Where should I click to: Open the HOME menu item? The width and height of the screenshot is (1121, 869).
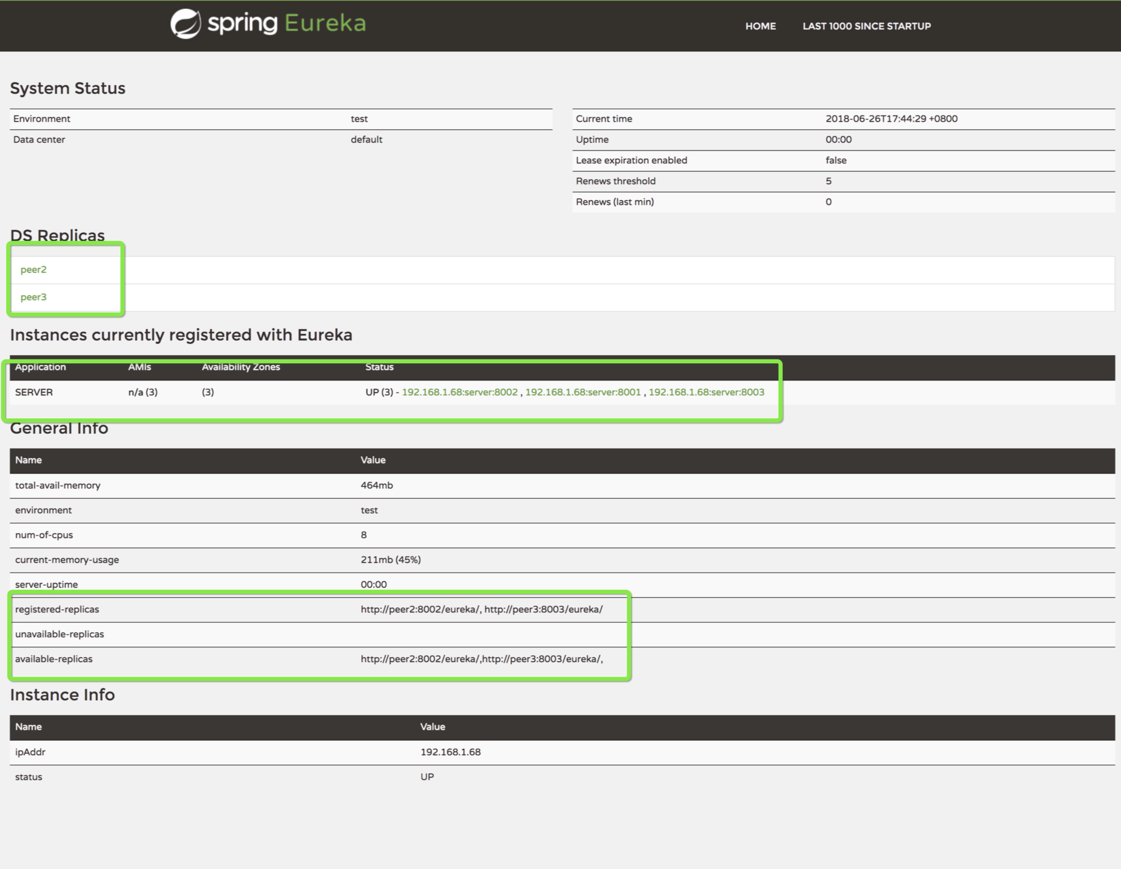point(760,26)
